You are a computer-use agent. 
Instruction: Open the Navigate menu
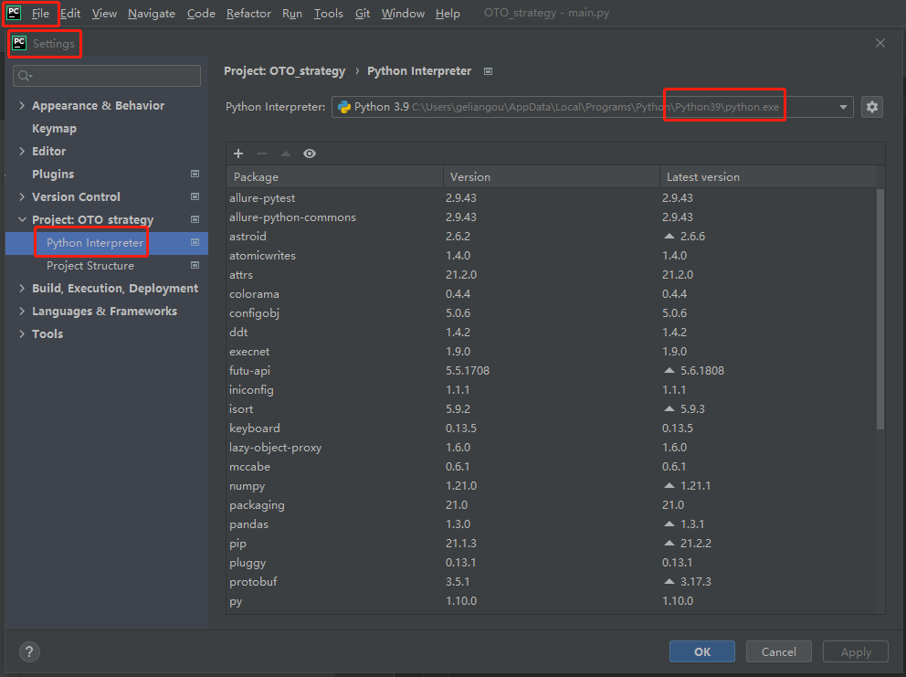tap(152, 14)
